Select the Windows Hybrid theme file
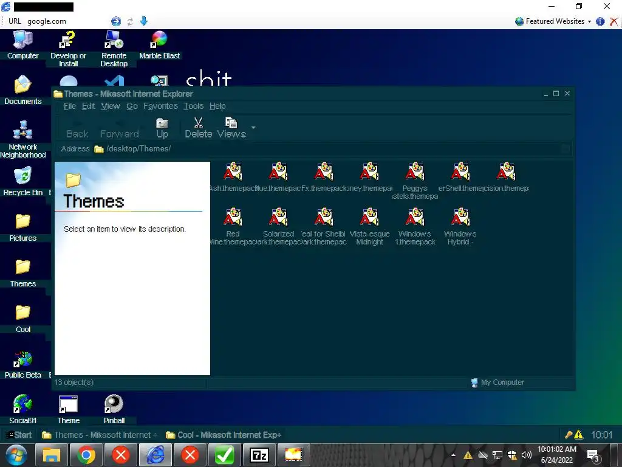622x467 pixels. click(x=460, y=226)
